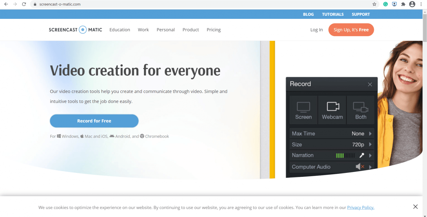
Task: Expand the Computer Audio options arrow
Action: (370, 167)
